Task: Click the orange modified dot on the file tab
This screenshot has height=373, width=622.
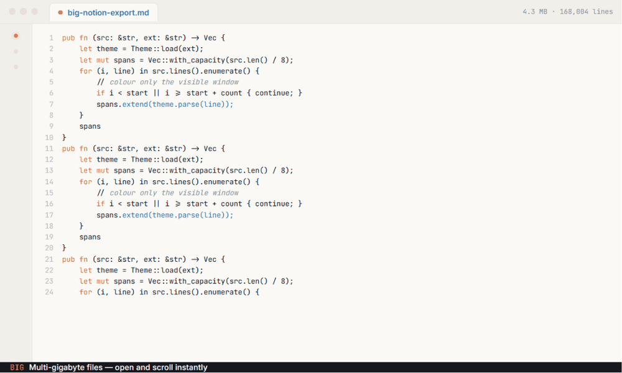Action: pyautogui.click(x=60, y=12)
